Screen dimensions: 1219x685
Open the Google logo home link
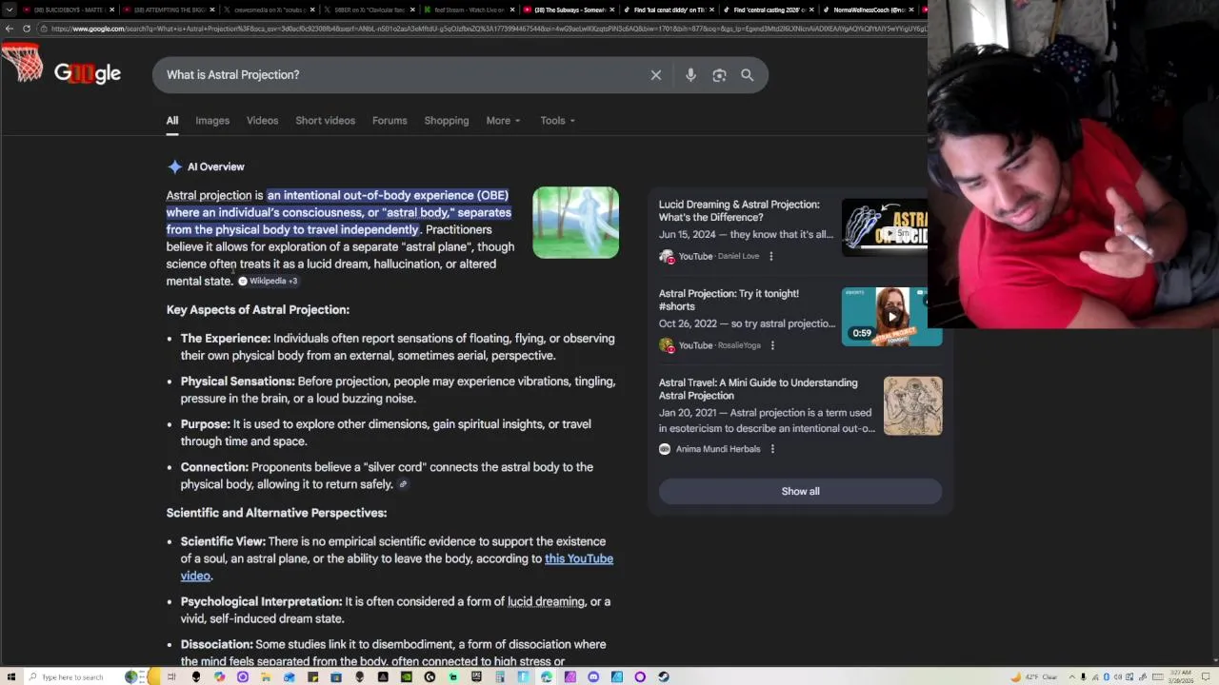(87, 73)
